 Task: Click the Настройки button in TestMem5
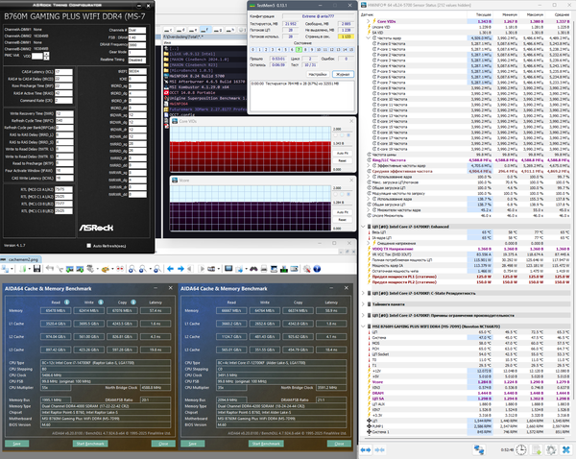[x=318, y=74]
